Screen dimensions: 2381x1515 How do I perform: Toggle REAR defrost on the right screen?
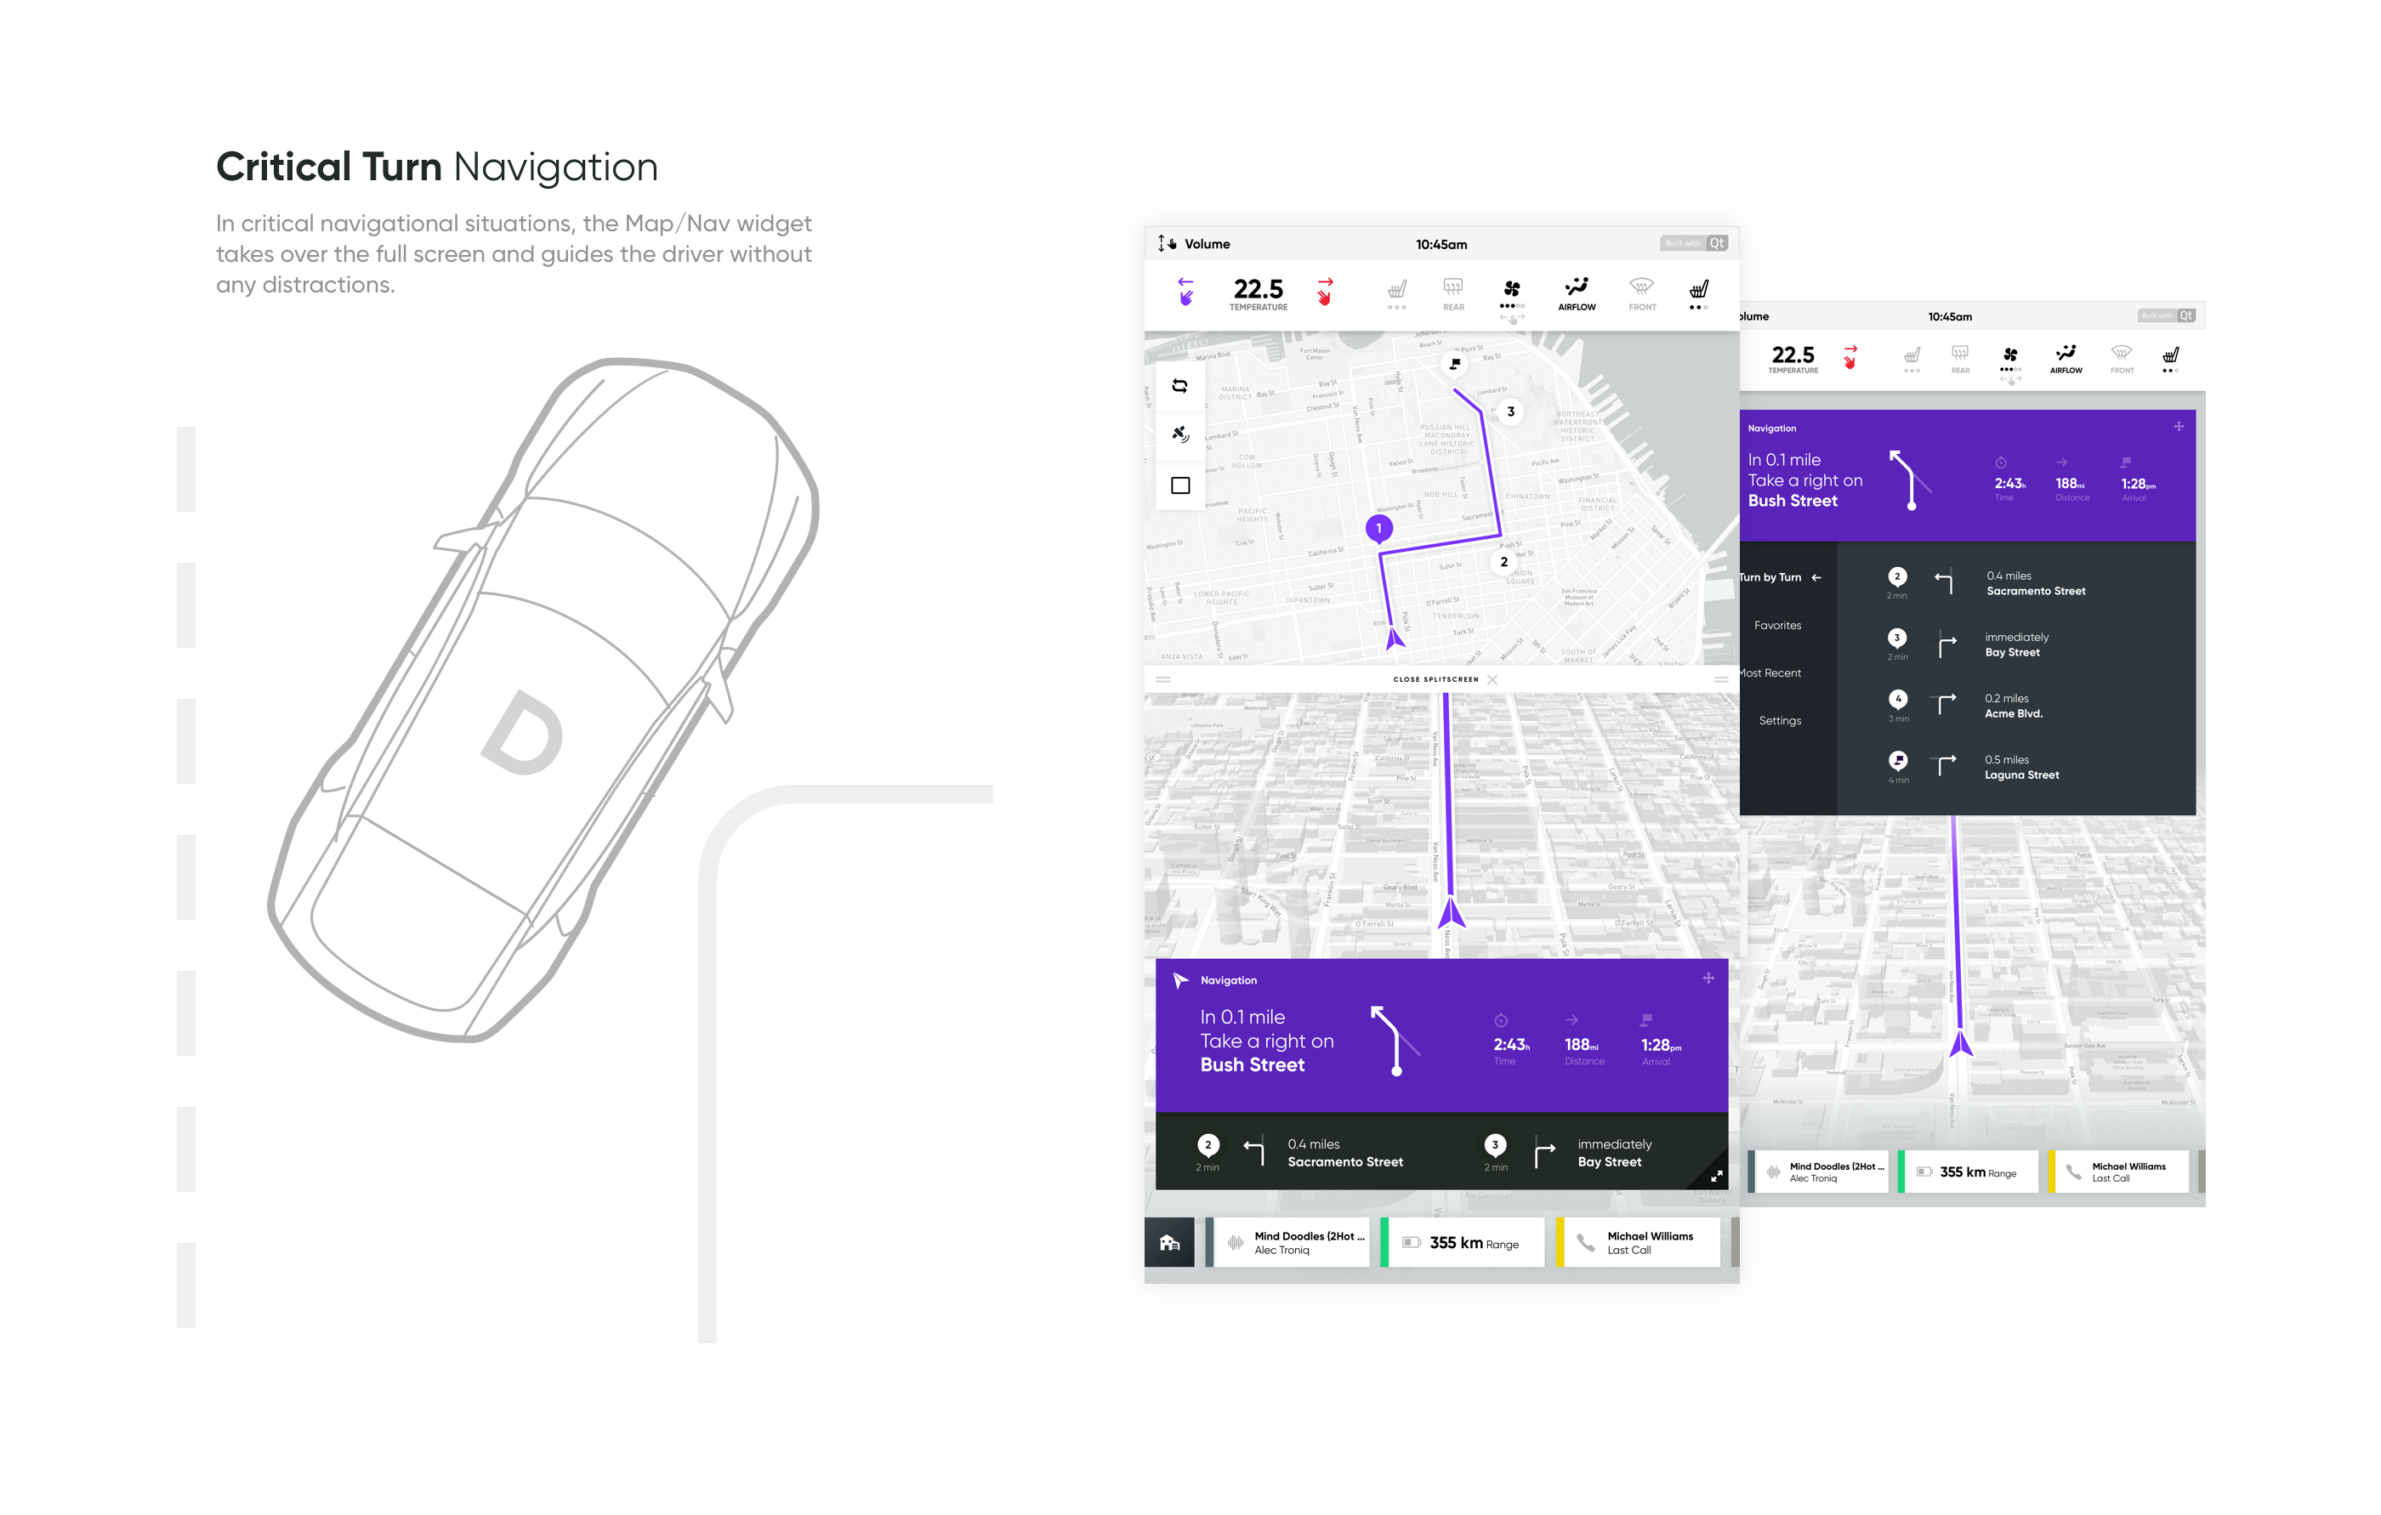[1960, 358]
